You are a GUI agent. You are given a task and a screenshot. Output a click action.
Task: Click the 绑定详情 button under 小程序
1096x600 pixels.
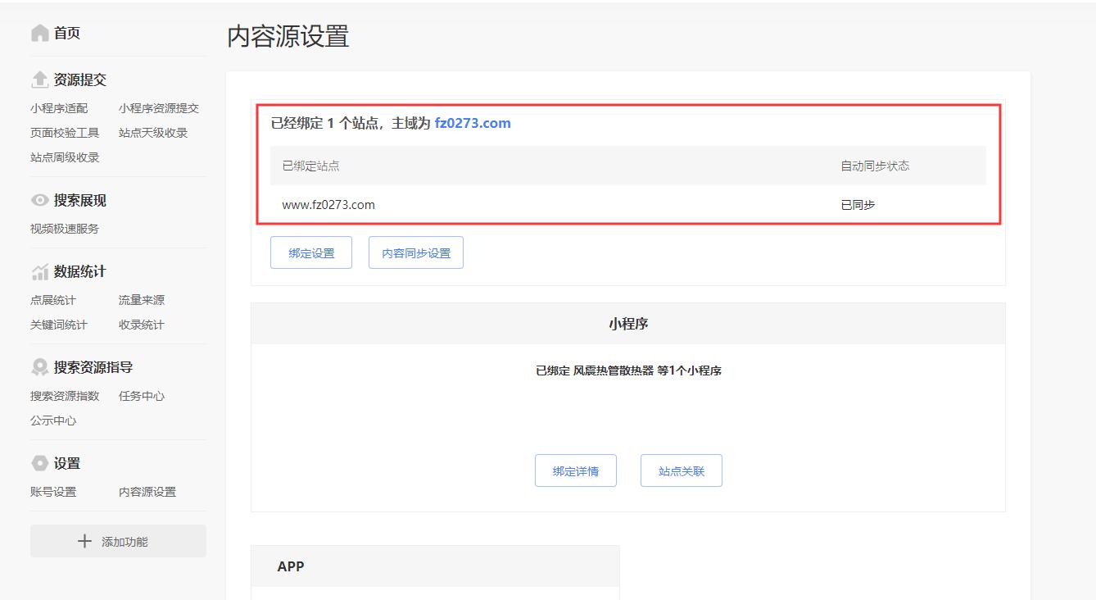click(x=576, y=470)
